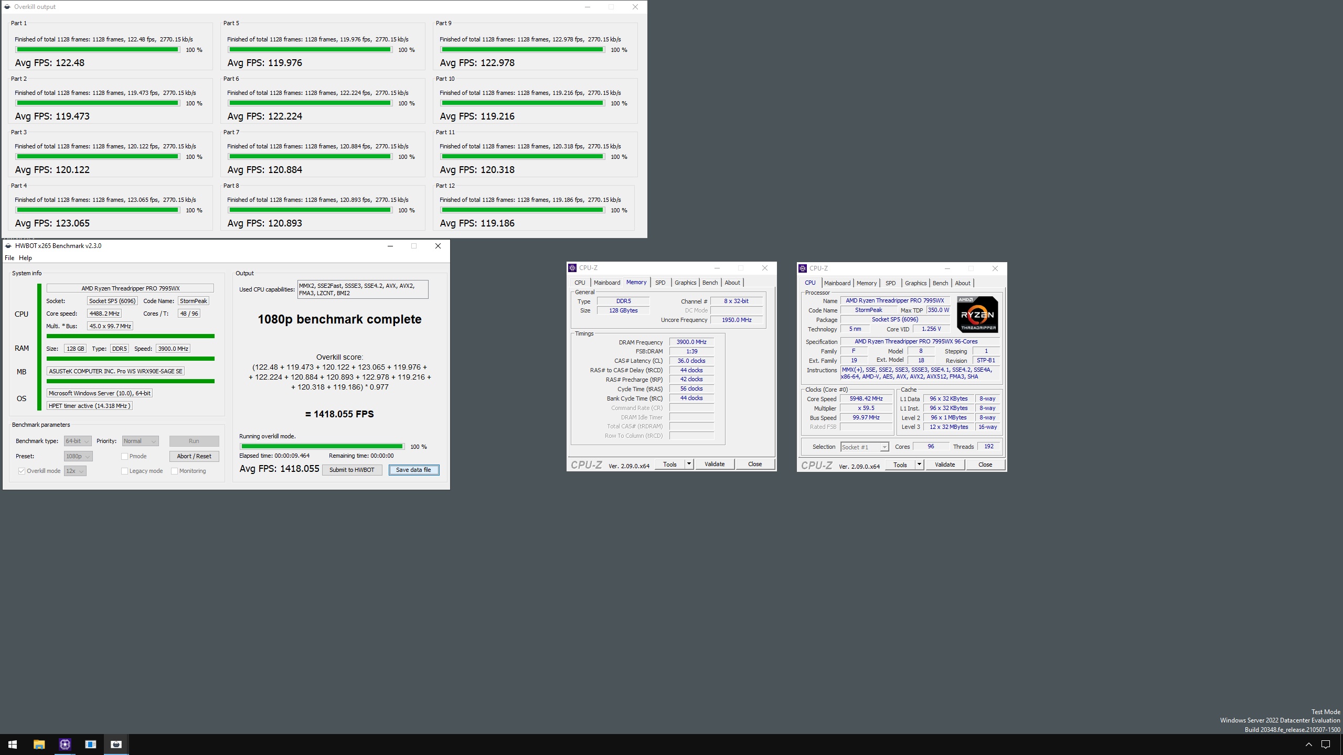This screenshot has height=755, width=1343.
Task: Click HWBOT x265 Benchmark title icon
Action: point(8,246)
